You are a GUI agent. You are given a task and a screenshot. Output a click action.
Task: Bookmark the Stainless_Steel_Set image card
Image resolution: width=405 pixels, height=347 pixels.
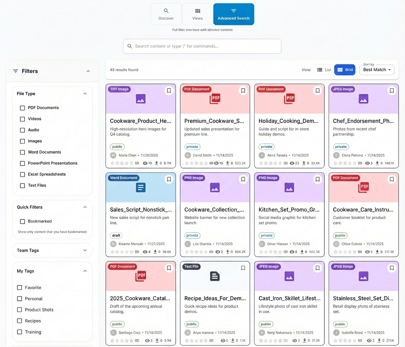point(392,268)
